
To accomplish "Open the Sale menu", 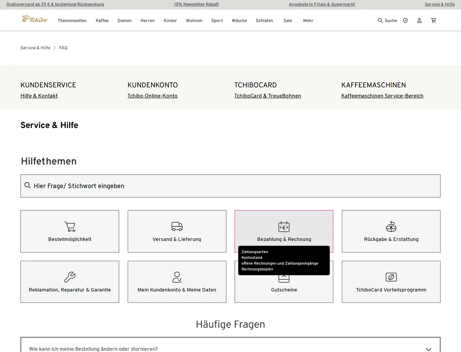I will (288, 20).
